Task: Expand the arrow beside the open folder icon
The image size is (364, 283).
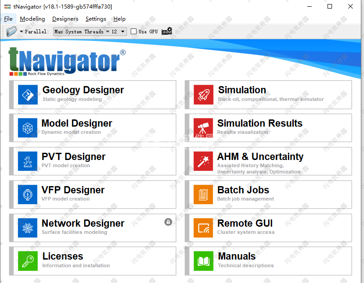Action: pyautogui.click(x=21, y=32)
